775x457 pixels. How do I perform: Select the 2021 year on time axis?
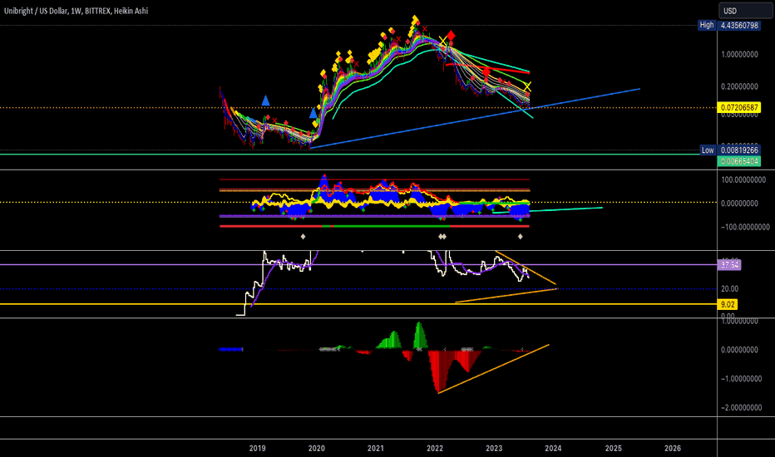click(x=376, y=448)
